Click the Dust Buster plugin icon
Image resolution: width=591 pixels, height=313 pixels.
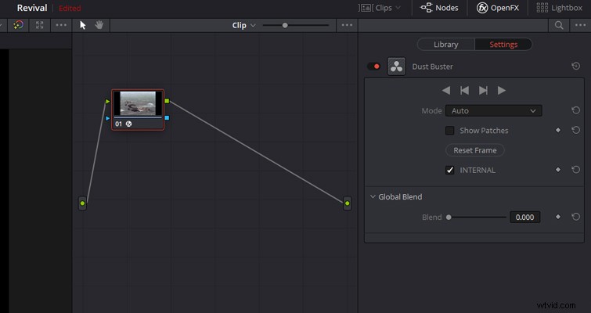pyautogui.click(x=397, y=67)
